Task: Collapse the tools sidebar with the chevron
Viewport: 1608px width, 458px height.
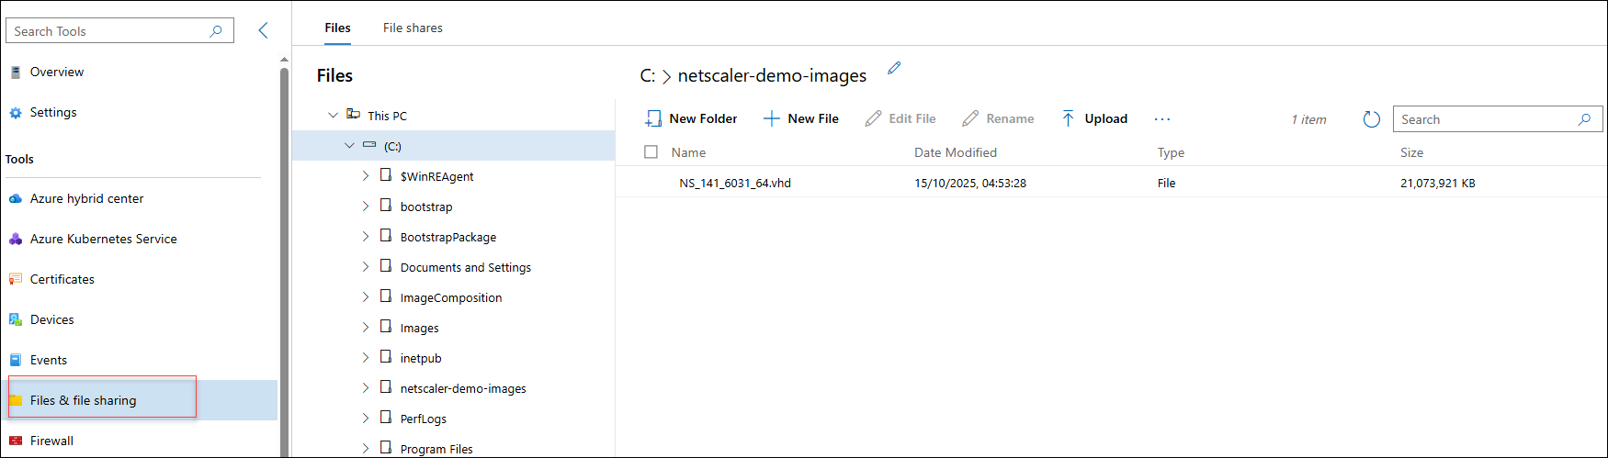Action: tap(263, 30)
